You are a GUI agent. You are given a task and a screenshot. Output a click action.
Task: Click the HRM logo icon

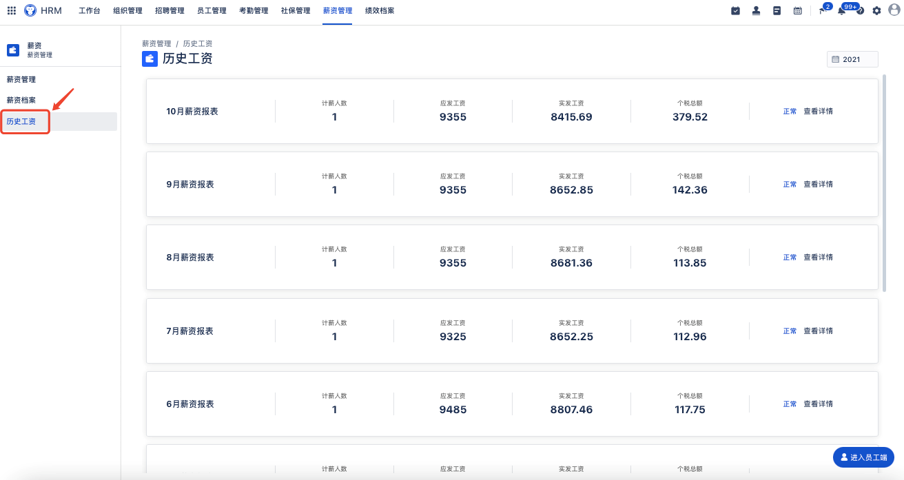tap(30, 10)
